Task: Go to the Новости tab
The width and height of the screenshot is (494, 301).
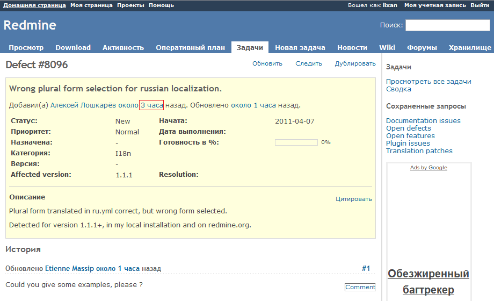Action: pyautogui.click(x=352, y=48)
